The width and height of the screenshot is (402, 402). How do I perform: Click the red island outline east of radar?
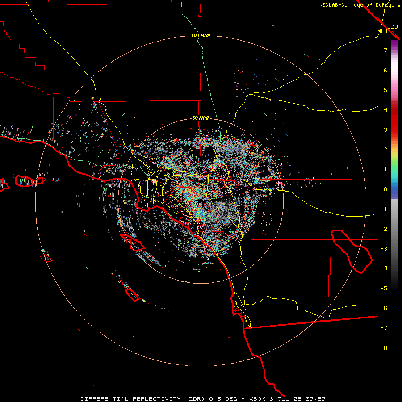click(351, 251)
